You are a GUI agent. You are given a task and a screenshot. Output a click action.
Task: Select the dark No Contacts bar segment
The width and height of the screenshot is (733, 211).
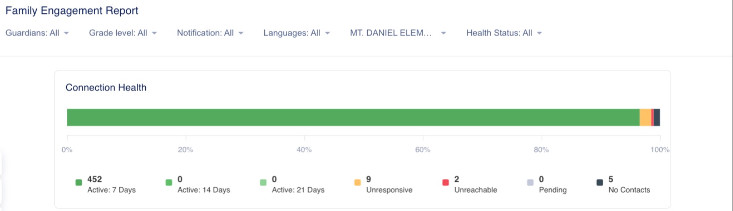(657, 117)
